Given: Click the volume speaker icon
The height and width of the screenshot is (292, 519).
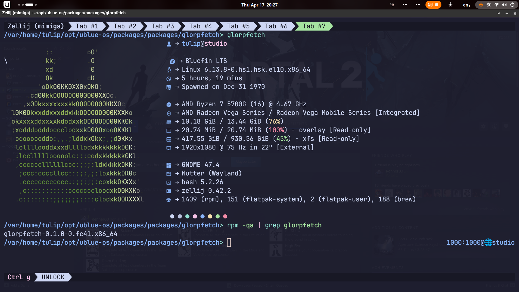Looking at the screenshot, I should (x=504, y=5).
